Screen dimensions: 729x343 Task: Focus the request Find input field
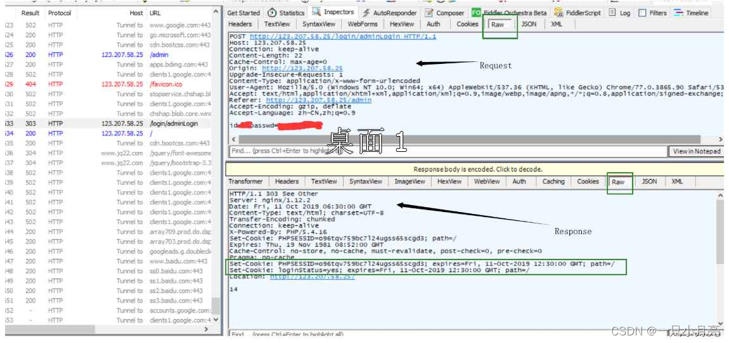point(448,151)
